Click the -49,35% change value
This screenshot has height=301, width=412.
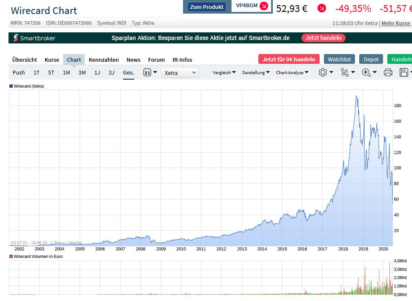pyautogui.click(x=353, y=9)
